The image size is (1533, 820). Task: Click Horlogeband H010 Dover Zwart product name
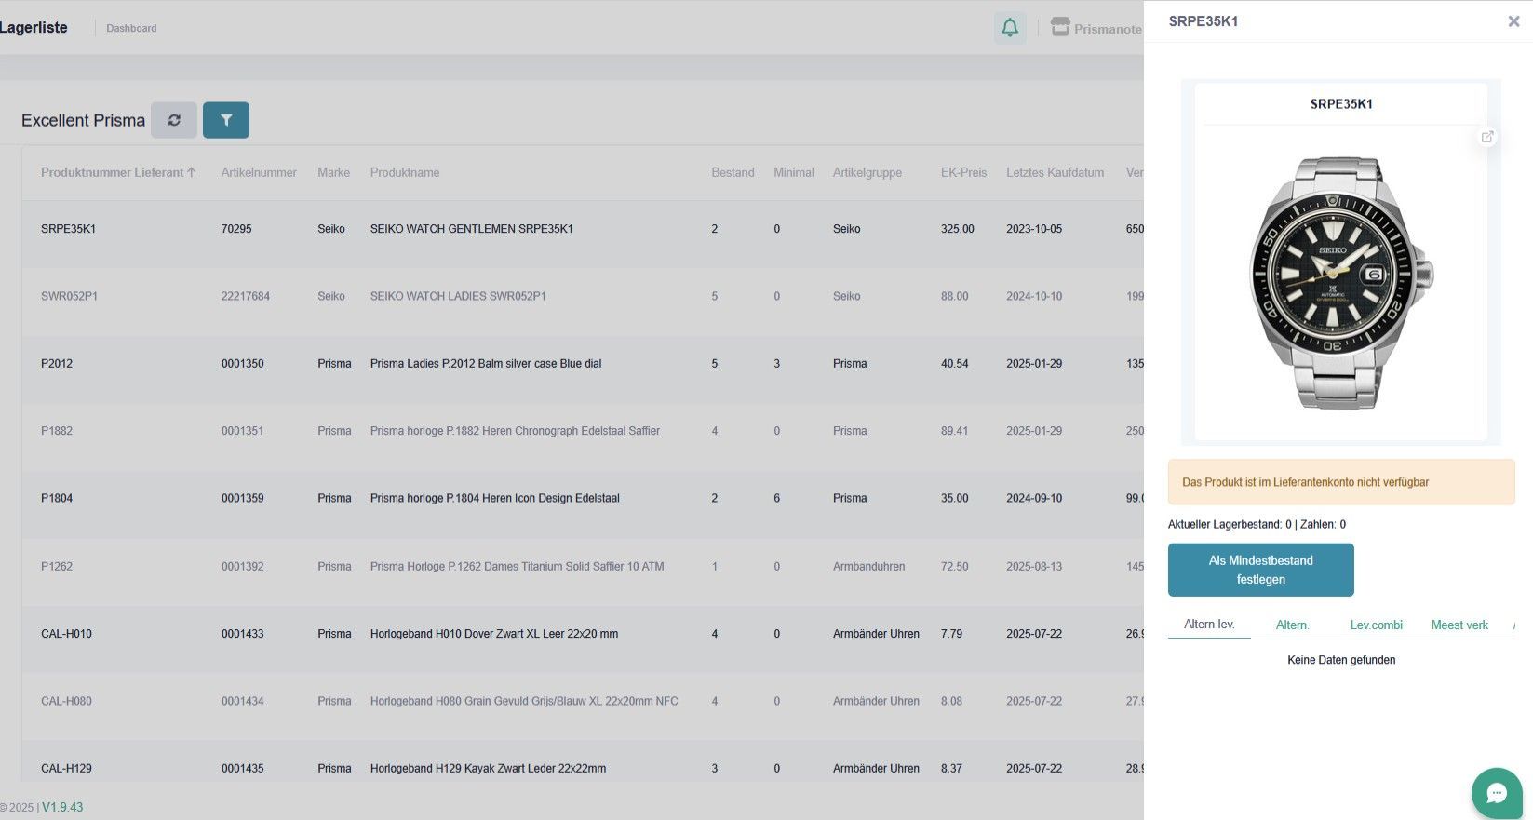[x=494, y=634]
